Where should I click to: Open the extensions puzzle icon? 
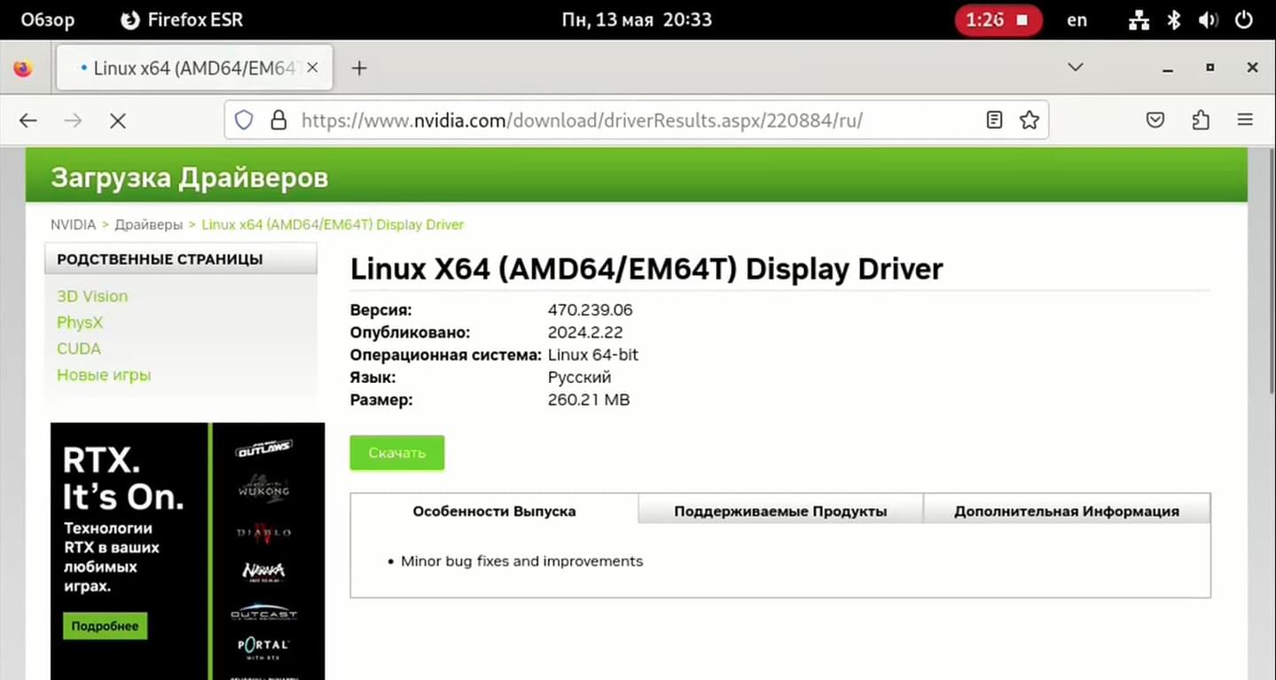(1201, 120)
